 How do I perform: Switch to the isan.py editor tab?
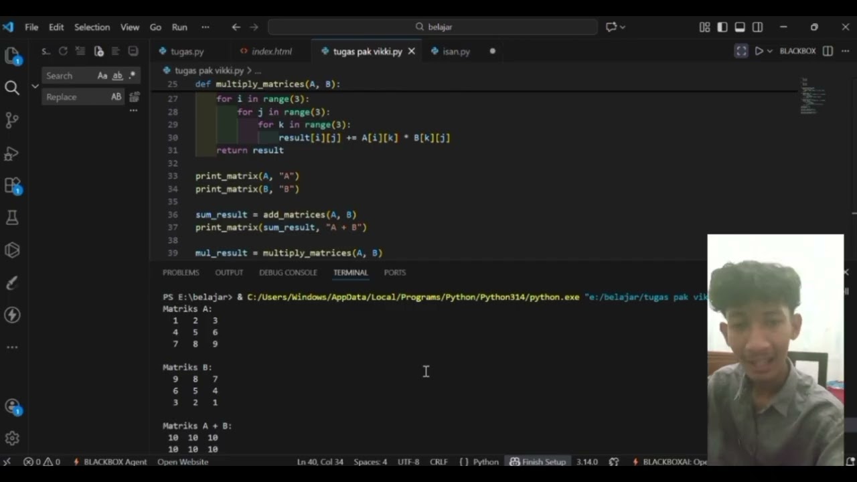[456, 51]
